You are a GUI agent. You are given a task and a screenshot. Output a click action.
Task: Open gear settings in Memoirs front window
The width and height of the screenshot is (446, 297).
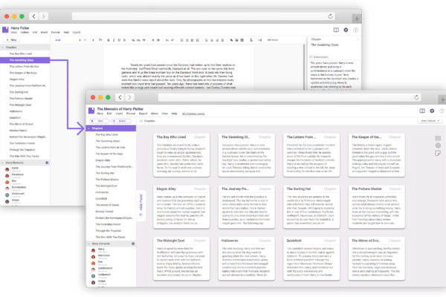[x=432, y=111]
